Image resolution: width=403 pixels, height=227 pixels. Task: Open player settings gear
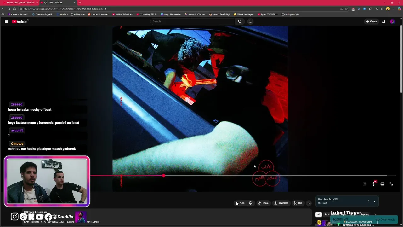(x=373, y=184)
